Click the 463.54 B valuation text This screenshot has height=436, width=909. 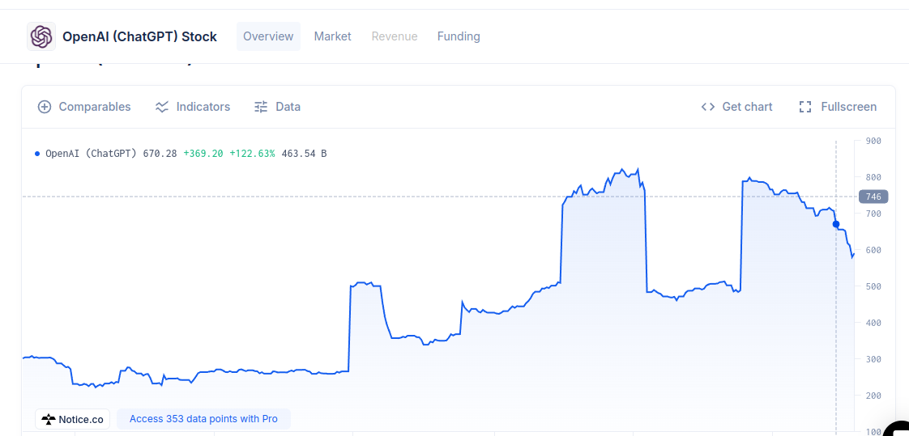[x=304, y=154]
